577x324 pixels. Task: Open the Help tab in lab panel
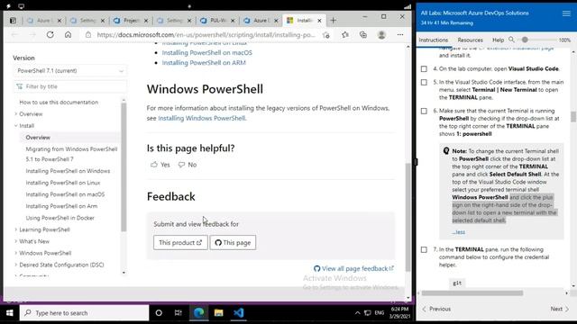coord(498,40)
